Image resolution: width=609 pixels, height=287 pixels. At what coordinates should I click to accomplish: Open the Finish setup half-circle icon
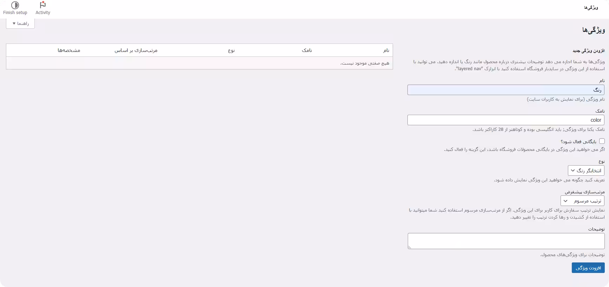(x=15, y=5)
